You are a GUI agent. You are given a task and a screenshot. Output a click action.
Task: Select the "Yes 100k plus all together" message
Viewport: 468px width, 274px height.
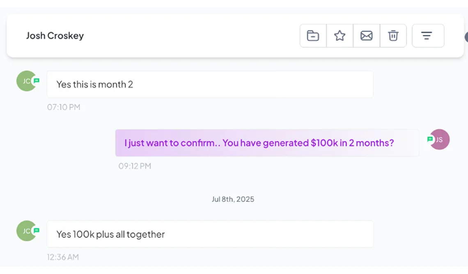point(210,234)
